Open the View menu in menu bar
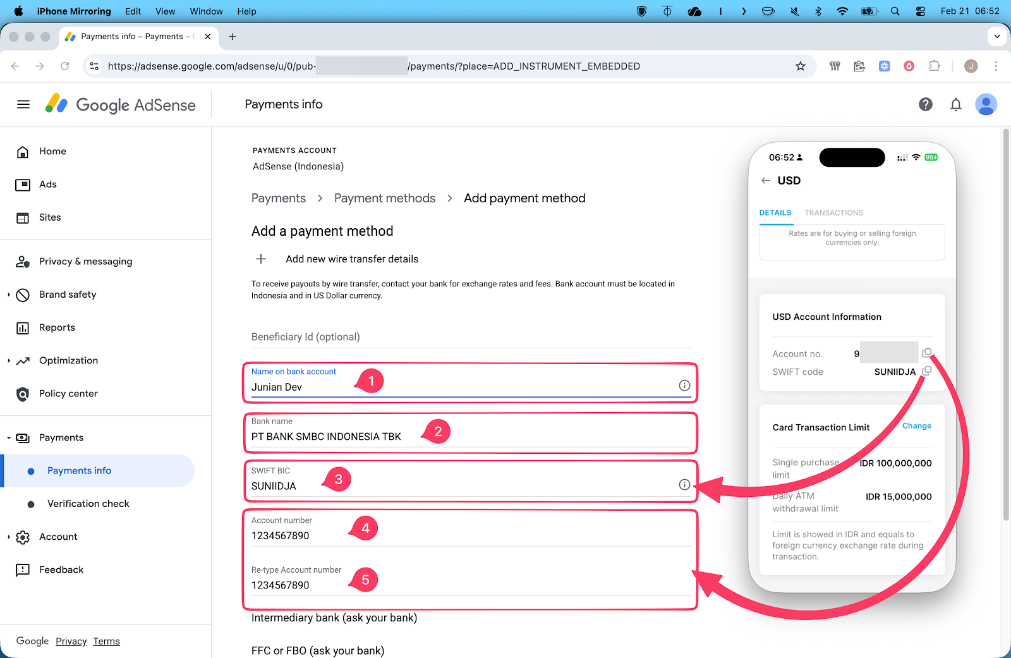The width and height of the screenshot is (1011, 658). point(166,11)
